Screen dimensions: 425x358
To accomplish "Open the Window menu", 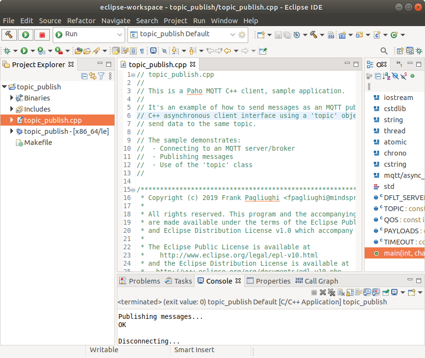I will 224,21.
